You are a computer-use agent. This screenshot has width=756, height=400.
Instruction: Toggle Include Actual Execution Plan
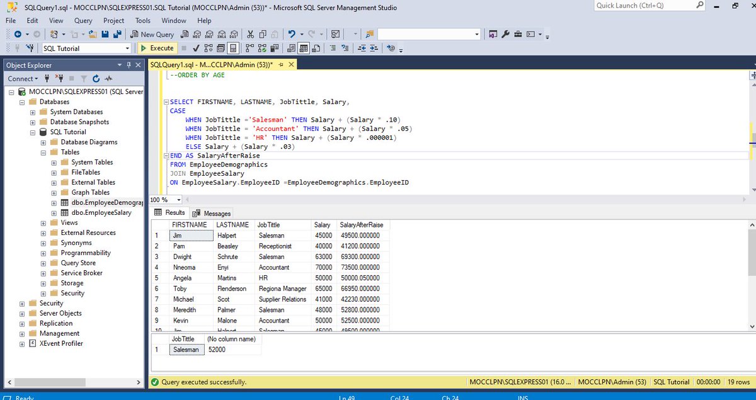click(x=249, y=49)
